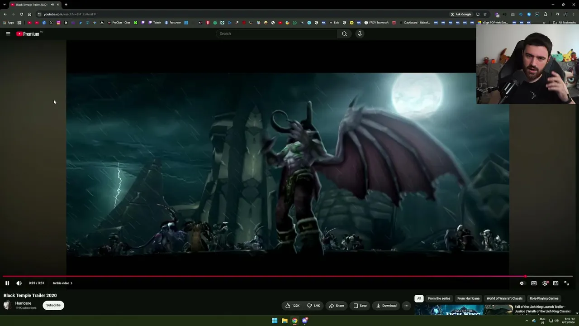Focus the YouTube search box
Image resolution: width=579 pixels, height=326 pixels.
click(x=277, y=34)
